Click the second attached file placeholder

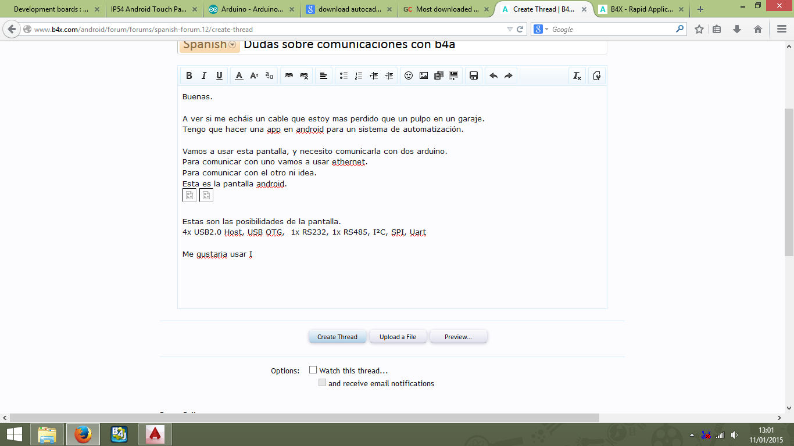pos(206,195)
